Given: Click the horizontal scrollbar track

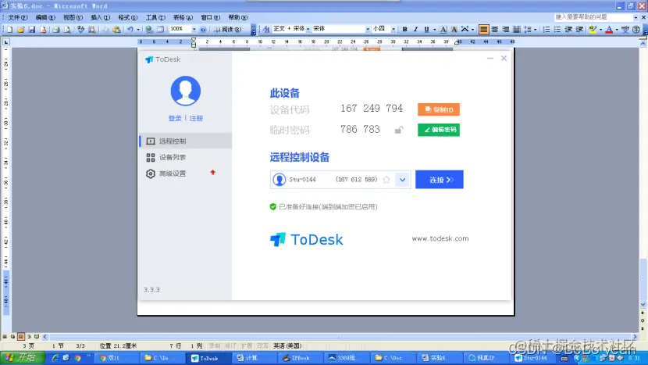Looking at the screenshot, I should point(341,337).
